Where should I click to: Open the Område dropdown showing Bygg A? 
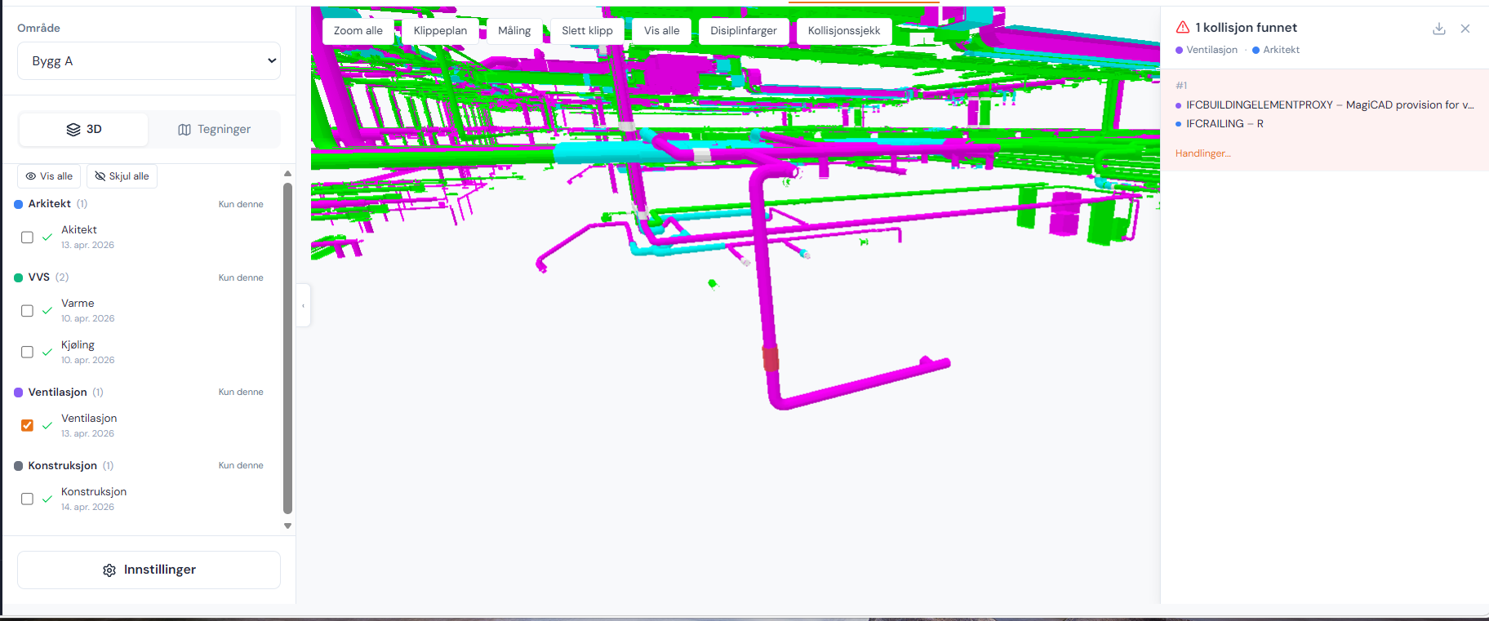point(149,61)
